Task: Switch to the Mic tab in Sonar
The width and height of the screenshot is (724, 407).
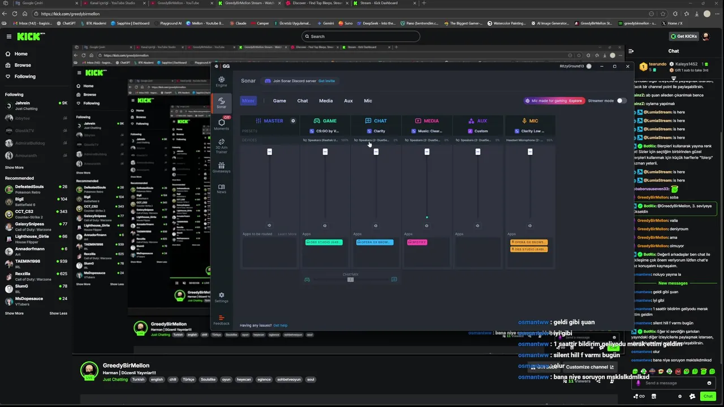Action: point(368,101)
